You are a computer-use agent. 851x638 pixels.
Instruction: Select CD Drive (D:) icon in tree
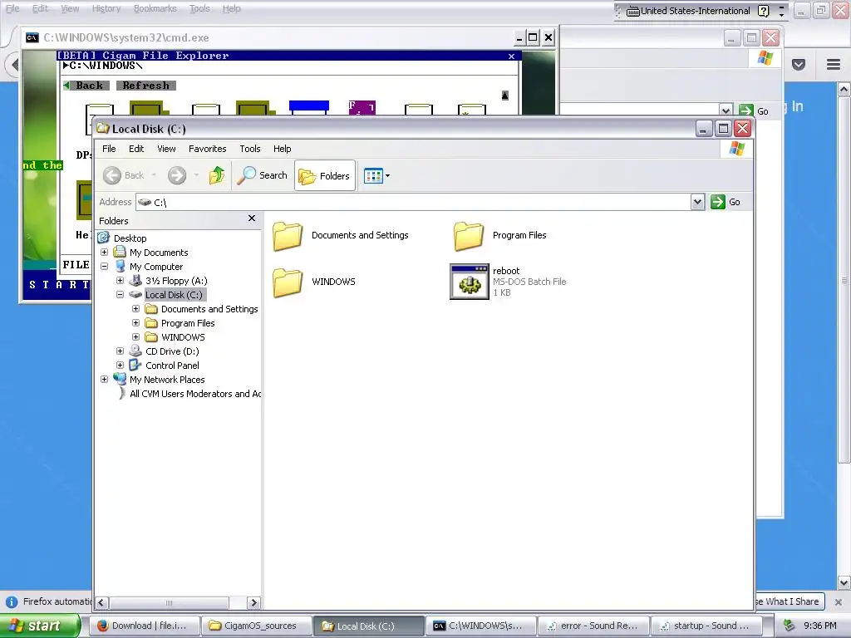135,351
